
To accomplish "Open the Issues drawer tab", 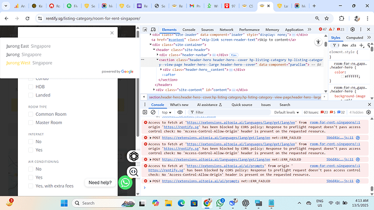I will [x=266, y=105].
